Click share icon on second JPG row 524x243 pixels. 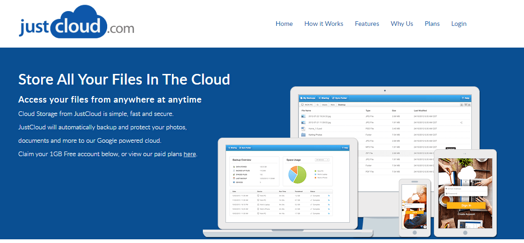[x=461, y=122]
